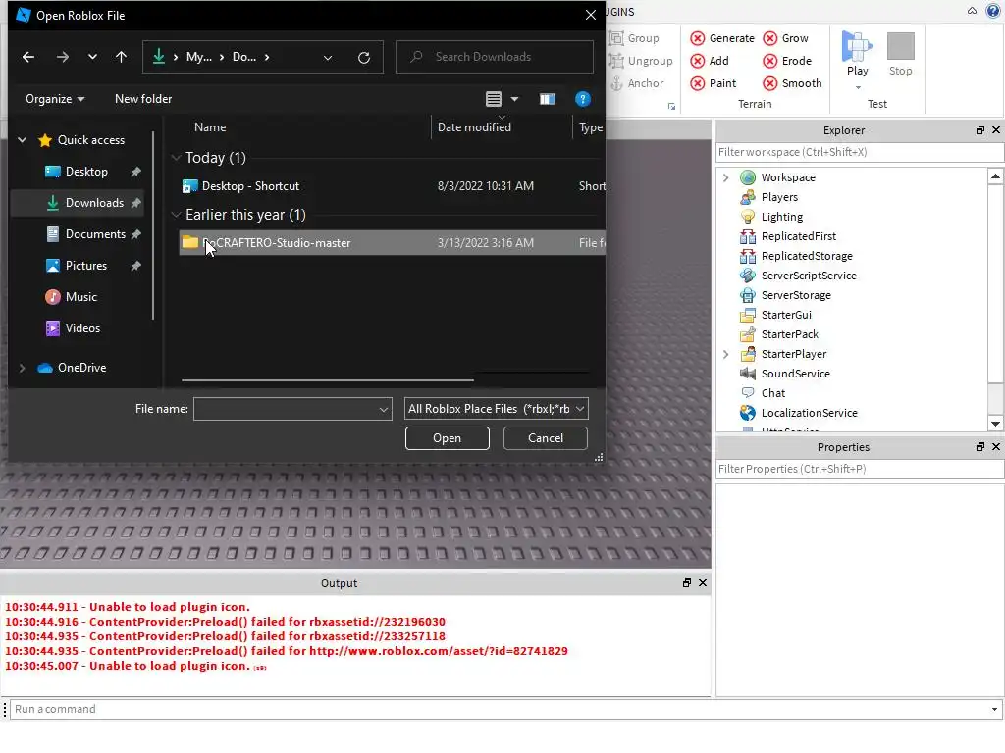Expand the StarterPlayer tree node
Screen dimensions: 1005x753
[725, 354]
